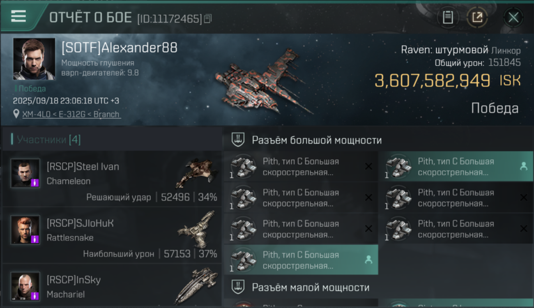Viewport: 534px width, 308px height.
Task: Click InSky's purple info badge
Action: [35, 296]
